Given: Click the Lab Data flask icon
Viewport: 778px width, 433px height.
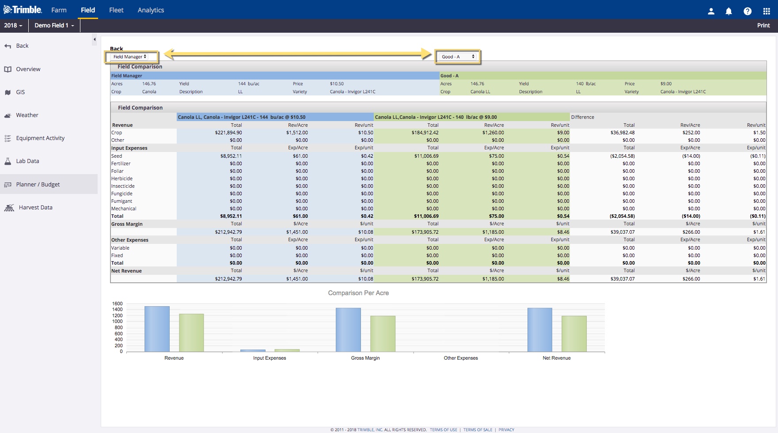Looking at the screenshot, I should tap(8, 161).
